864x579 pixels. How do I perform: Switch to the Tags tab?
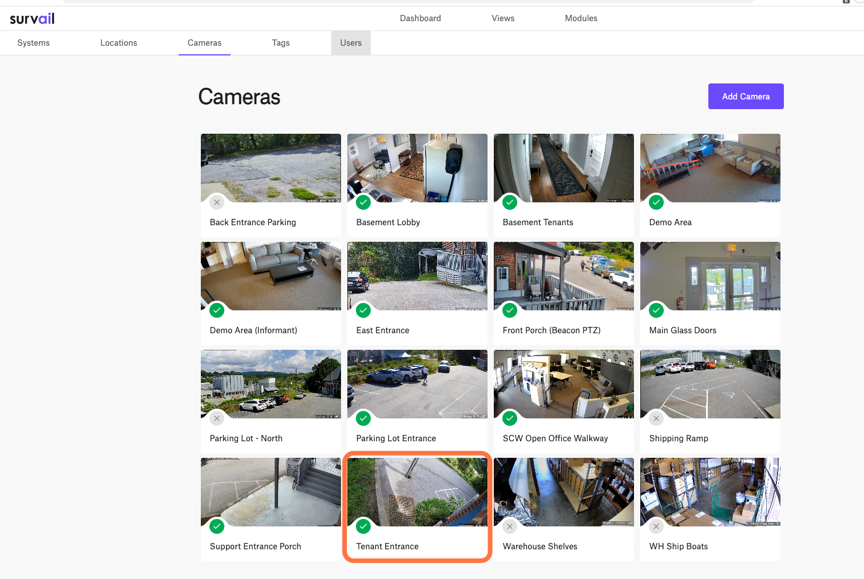281,43
